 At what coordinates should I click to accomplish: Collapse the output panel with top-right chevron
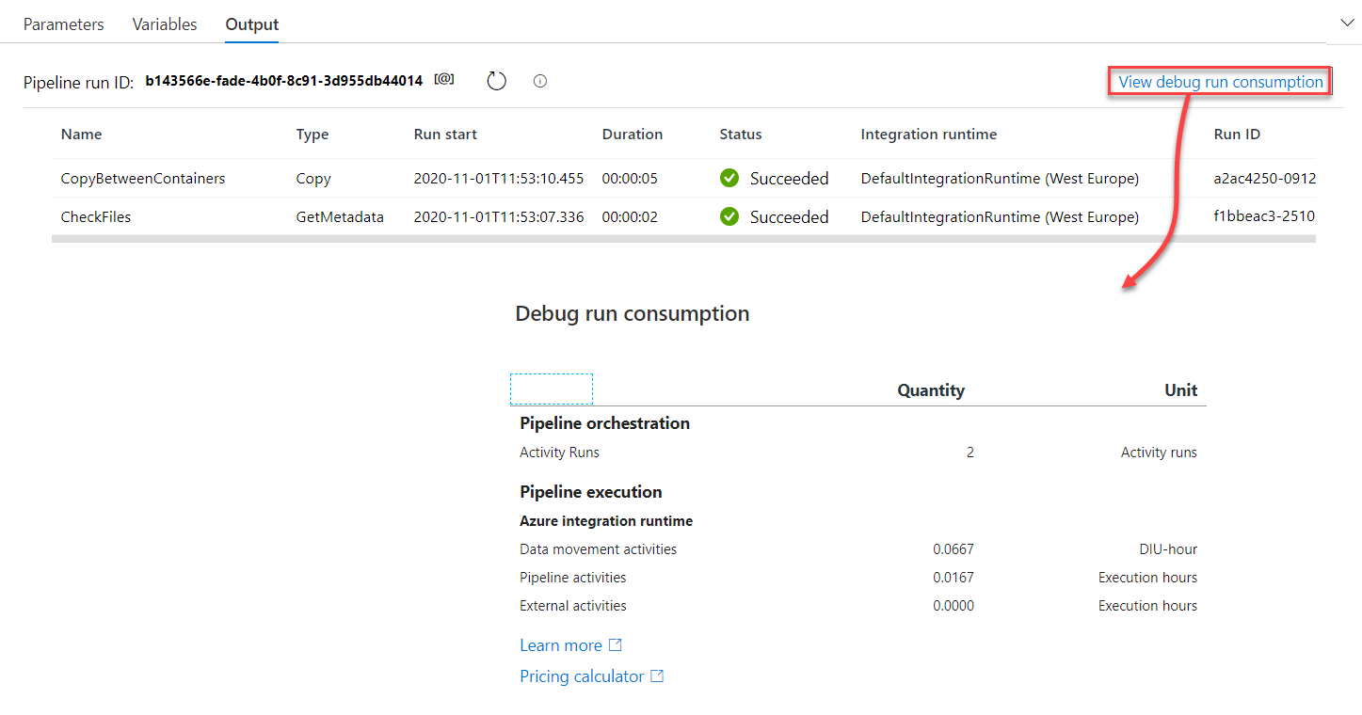[x=1343, y=22]
